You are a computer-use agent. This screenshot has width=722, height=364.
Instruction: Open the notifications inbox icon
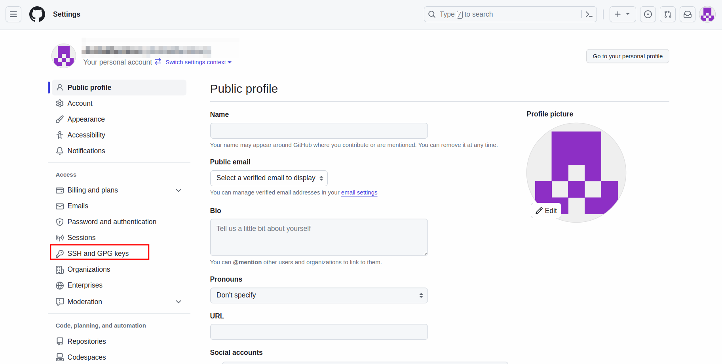[x=687, y=14]
